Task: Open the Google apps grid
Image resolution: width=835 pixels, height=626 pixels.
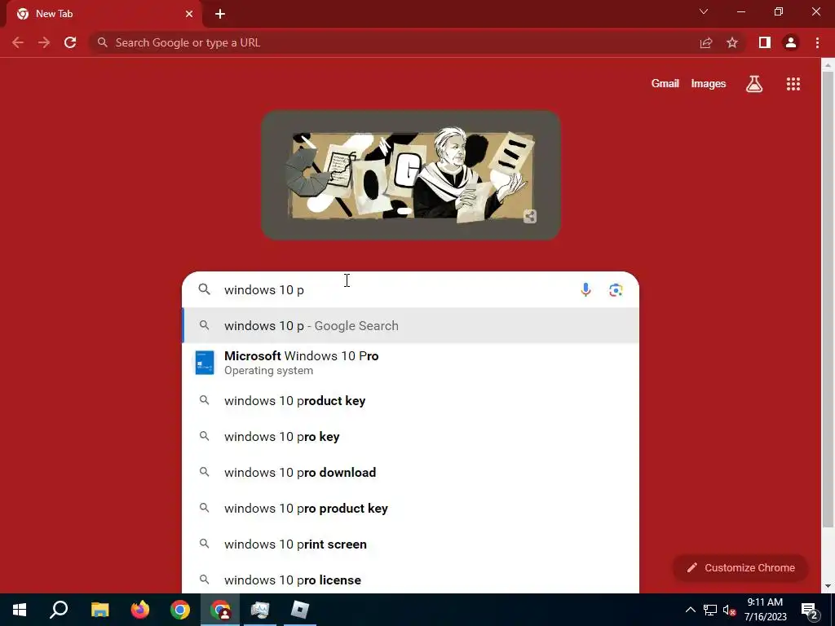Action: click(x=793, y=84)
